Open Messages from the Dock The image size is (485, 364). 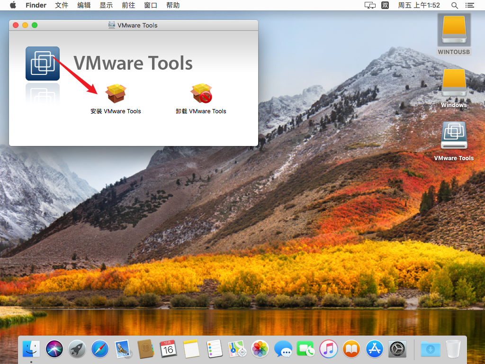click(x=284, y=348)
